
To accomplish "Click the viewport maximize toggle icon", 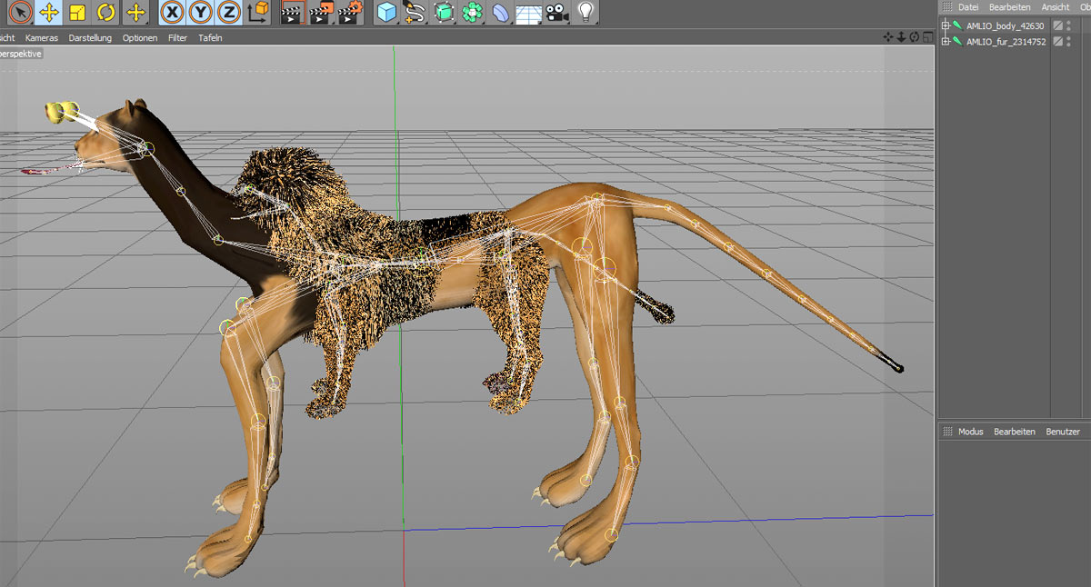I will (926, 37).
